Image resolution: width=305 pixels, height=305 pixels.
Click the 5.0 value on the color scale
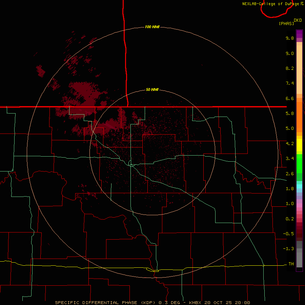(x=290, y=128)
